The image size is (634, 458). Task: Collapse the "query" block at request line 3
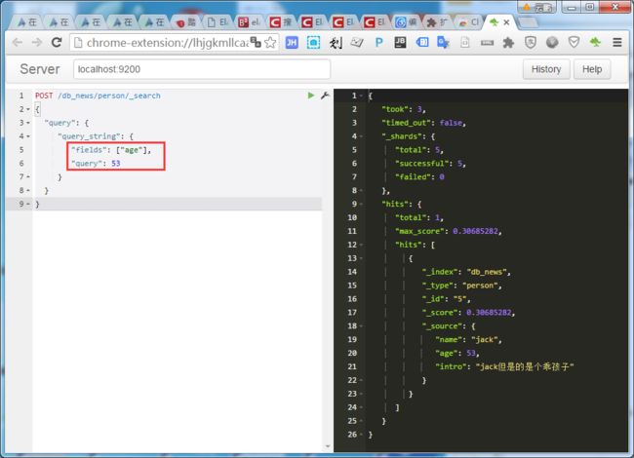(x=28, y=123)
